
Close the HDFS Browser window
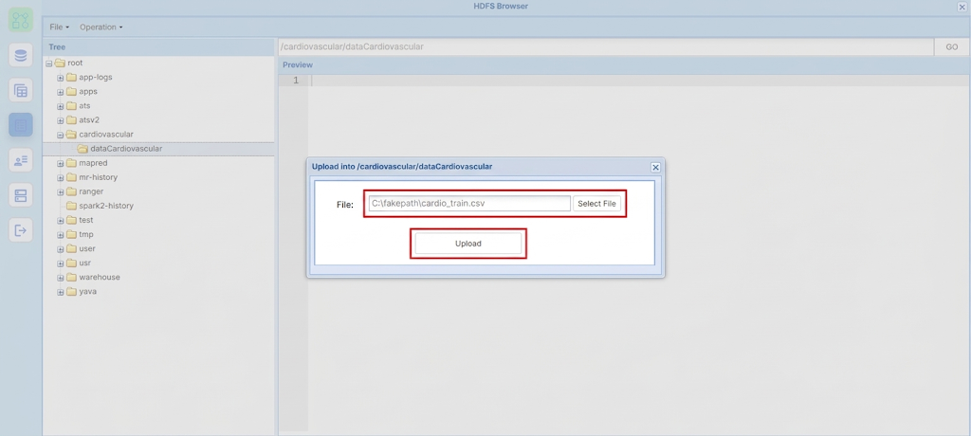[x=962, y=7]
